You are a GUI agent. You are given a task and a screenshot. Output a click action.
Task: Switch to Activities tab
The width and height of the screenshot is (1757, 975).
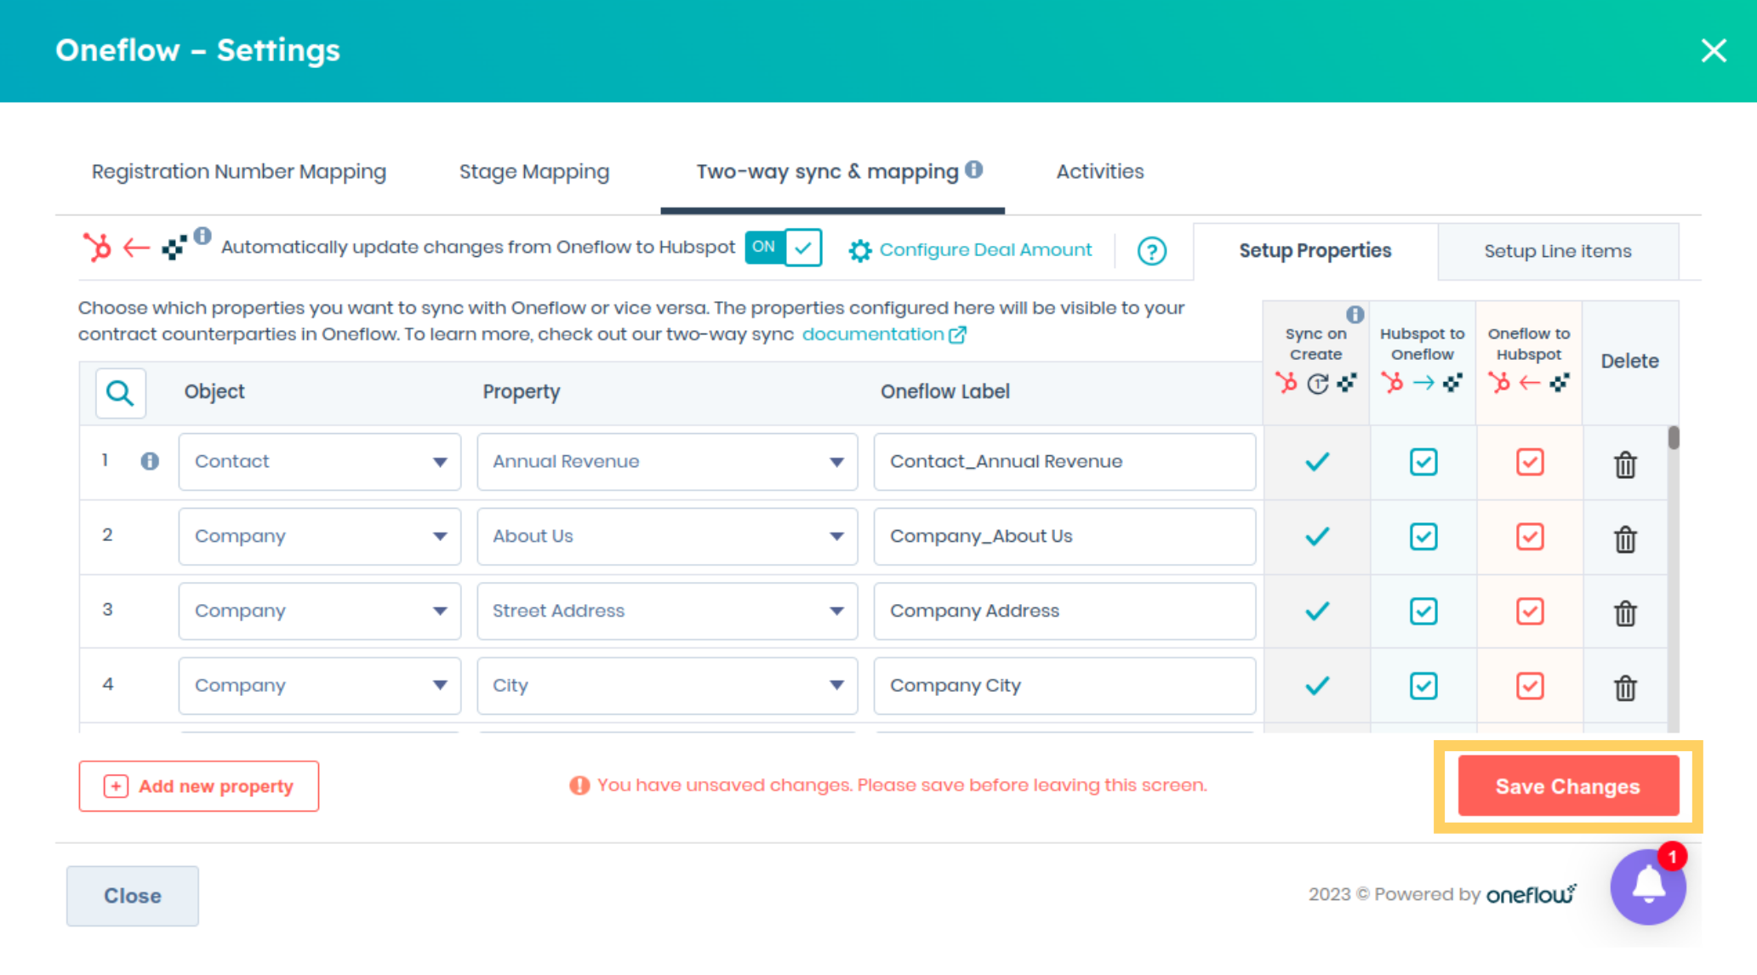(1100, 172)
